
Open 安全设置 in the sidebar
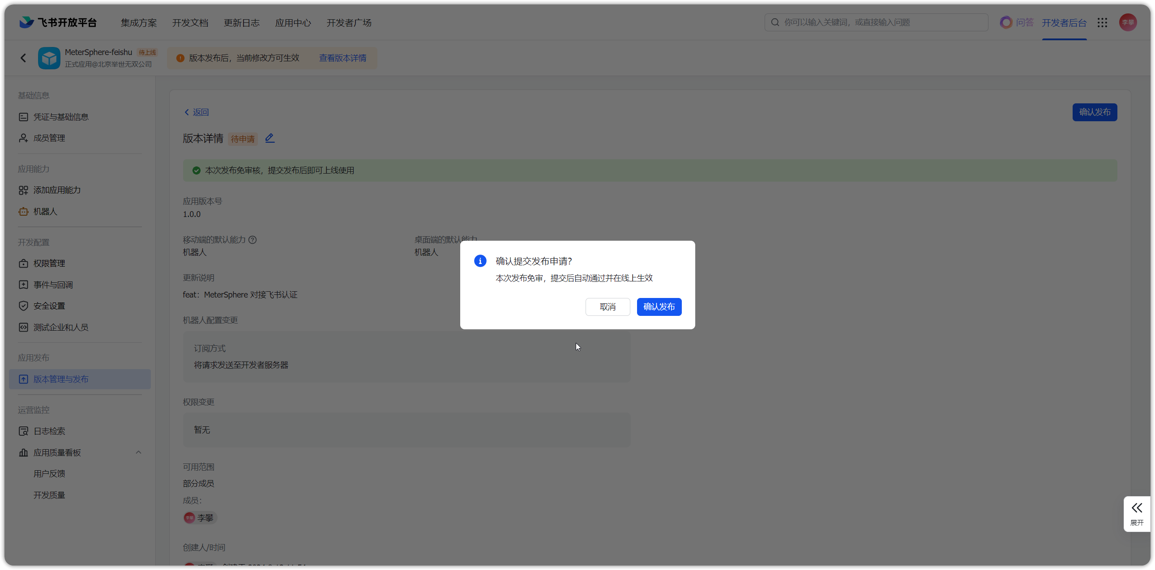[79, 306]
